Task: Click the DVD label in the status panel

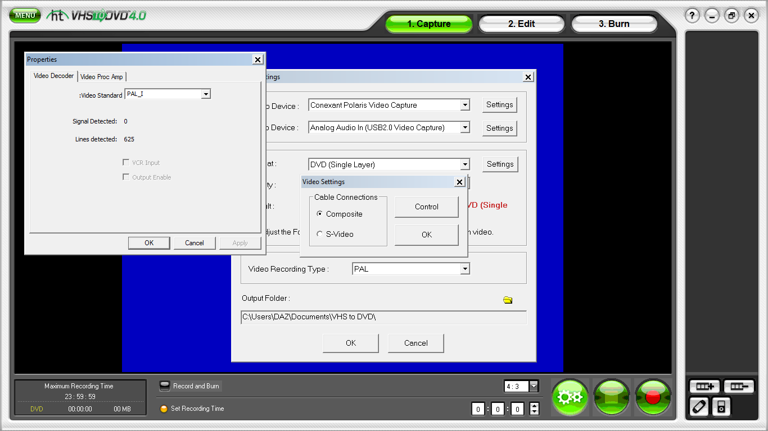Action: (x=37, y=409)
